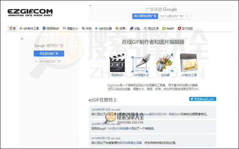The width and height of the screenshot is (239, 149).
Task: Click the 在线GIF制作者和图片编辑器 heading
Action: point(153,42)
